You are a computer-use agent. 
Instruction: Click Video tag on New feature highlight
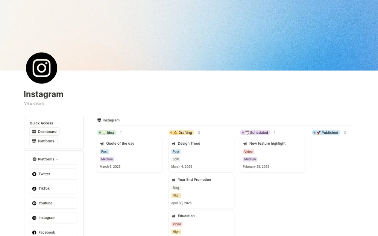[248, 152]
